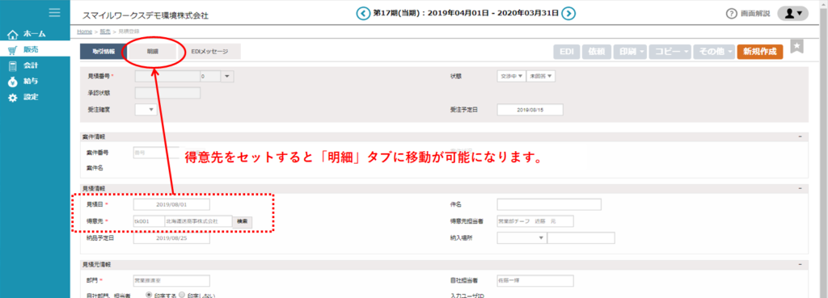828x298 pixels.
Task: Click the 検索 button next to 得意先
Action: click(x=243, y=221)
